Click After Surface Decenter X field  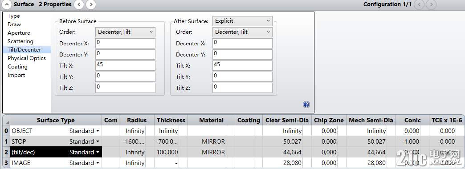242,43
